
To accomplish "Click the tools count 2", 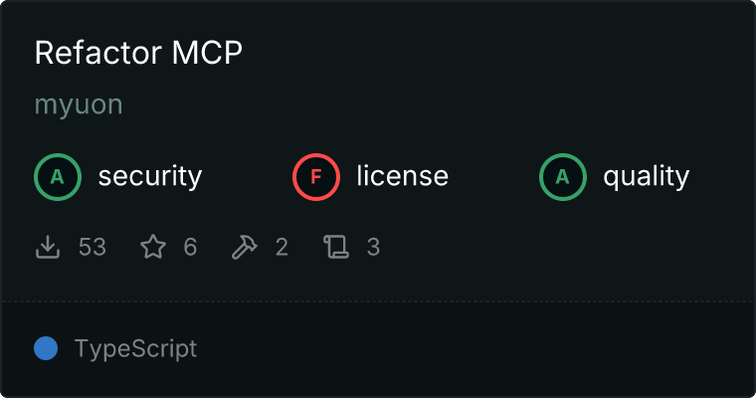I will [282, 247].
